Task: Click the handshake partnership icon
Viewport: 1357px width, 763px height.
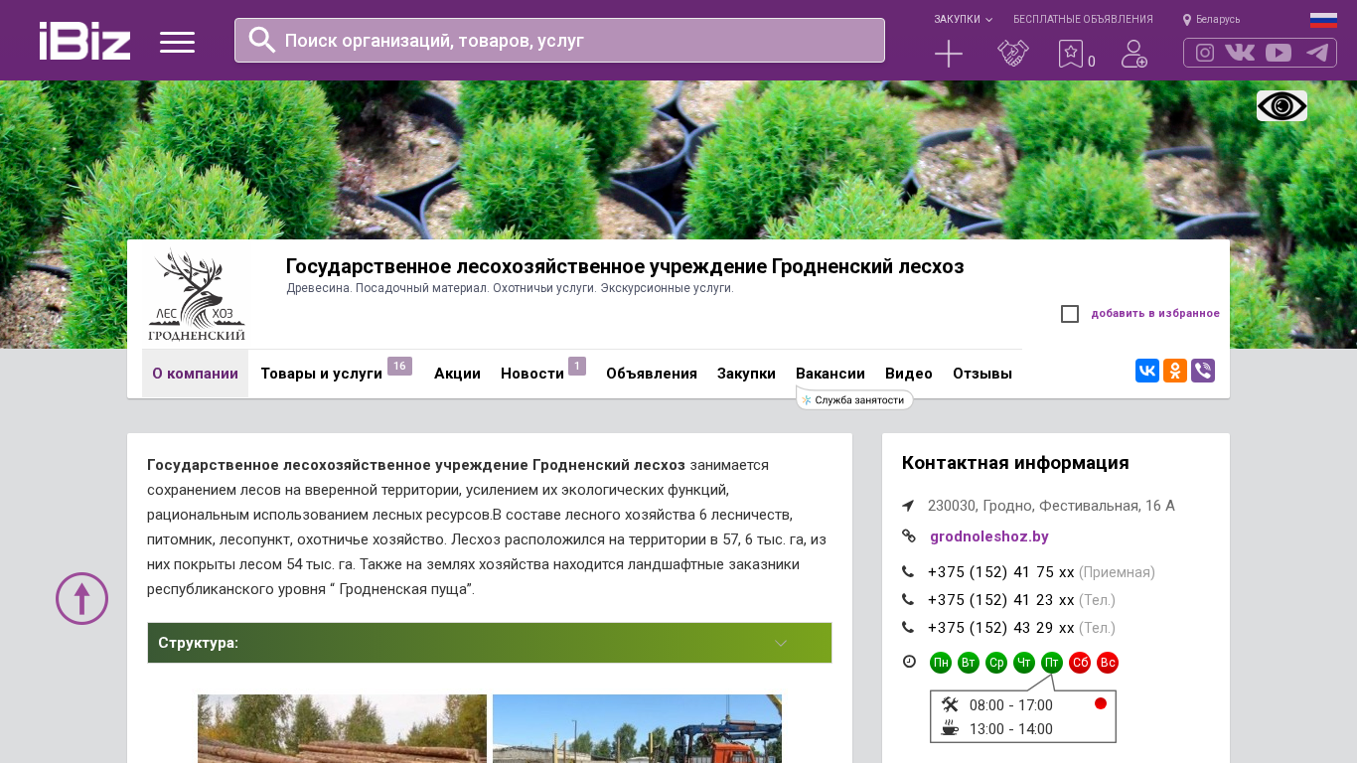Action: [x=1012, y=54]
